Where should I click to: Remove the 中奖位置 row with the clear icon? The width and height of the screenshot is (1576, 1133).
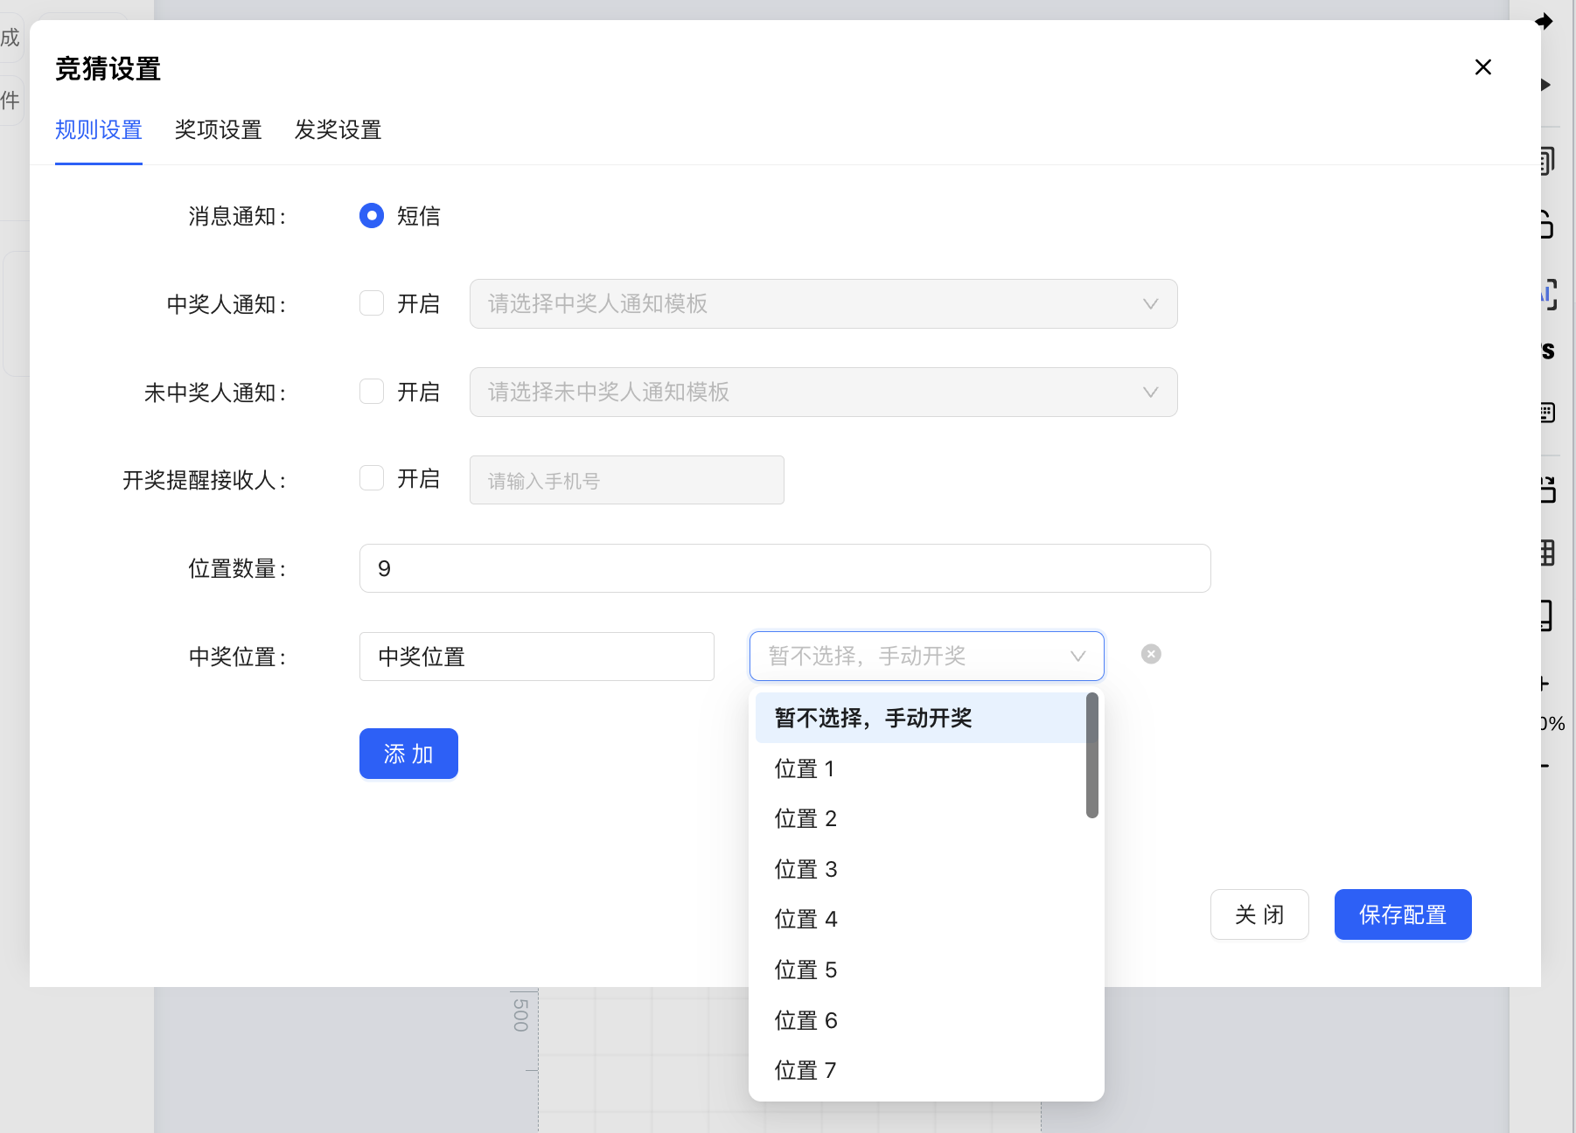pyautogui.click(x=1151, y=654)
